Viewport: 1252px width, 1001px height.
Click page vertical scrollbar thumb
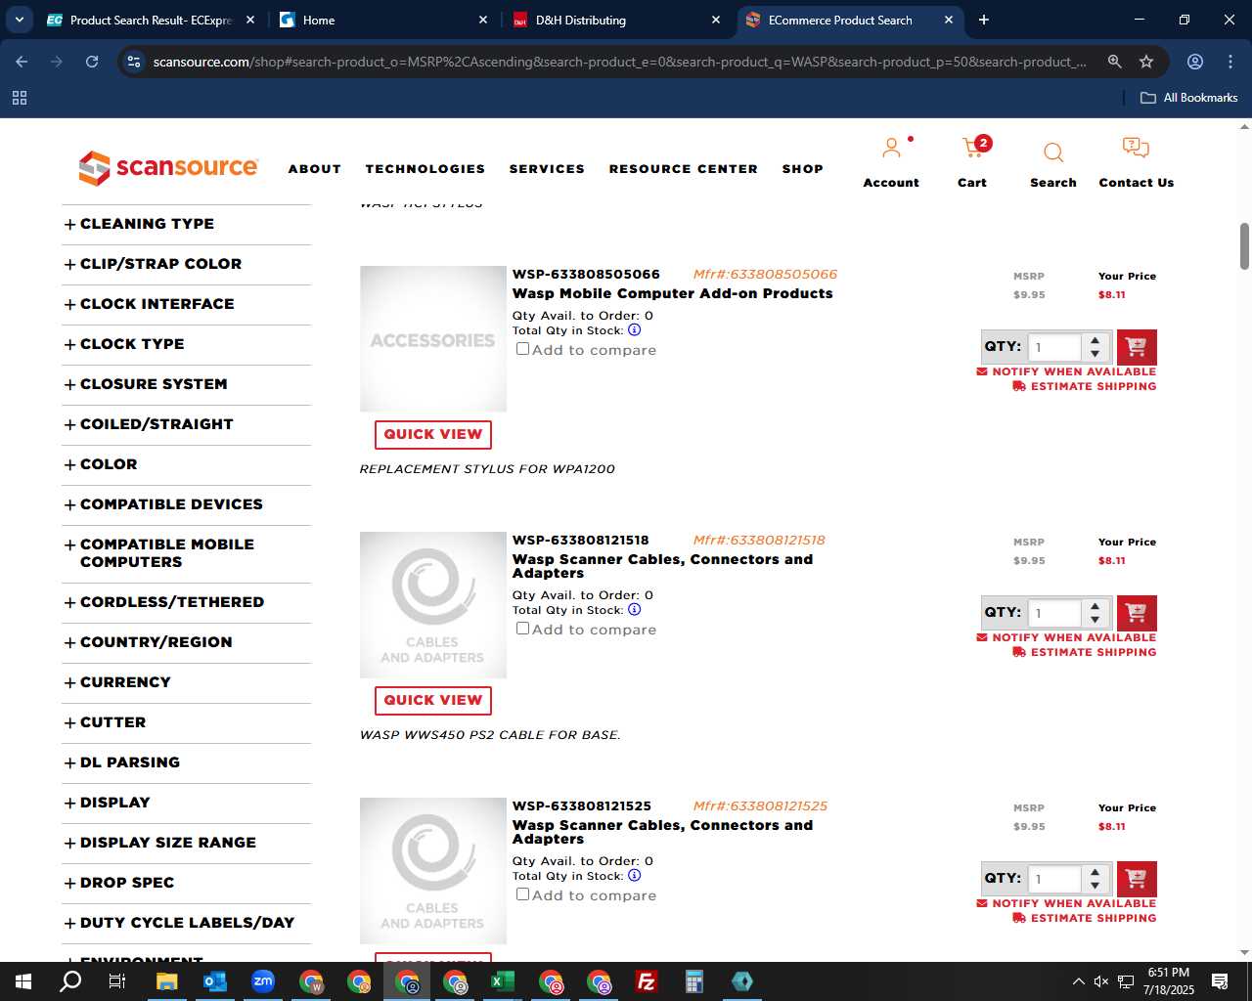point(1244,246)
